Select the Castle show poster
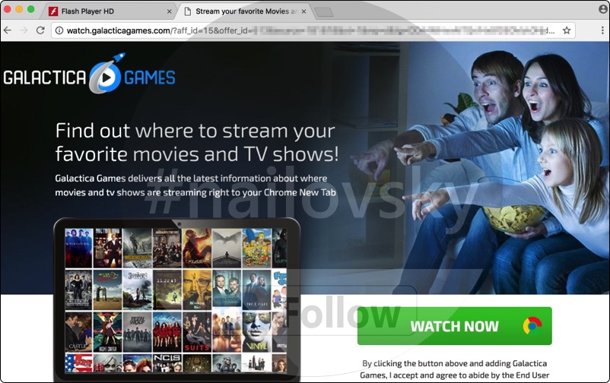Viewport: 610px width, 383px height. [x=78, y=331]
